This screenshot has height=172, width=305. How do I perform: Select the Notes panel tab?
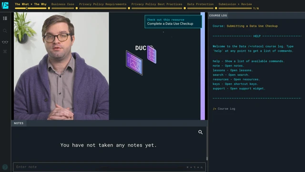[19, 123]
